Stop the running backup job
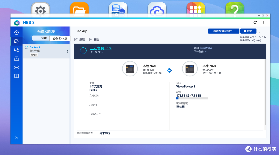The image size is (279, 155). point(248,31)
